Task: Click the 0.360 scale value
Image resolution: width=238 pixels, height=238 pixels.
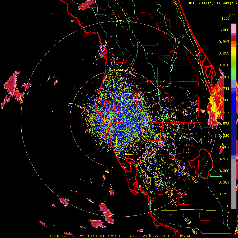Action: 224,171
